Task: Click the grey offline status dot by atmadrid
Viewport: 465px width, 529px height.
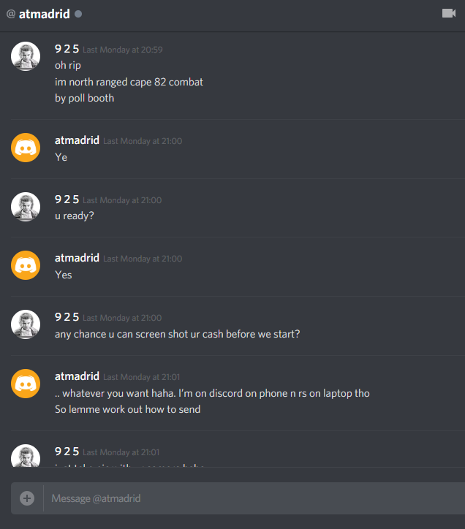Action: (x=78, y=14)
